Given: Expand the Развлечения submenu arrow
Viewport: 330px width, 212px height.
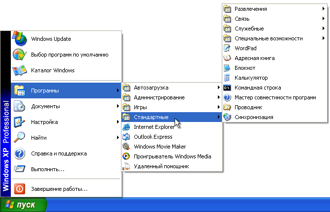Looking at the screenshot, I should 324,9.
